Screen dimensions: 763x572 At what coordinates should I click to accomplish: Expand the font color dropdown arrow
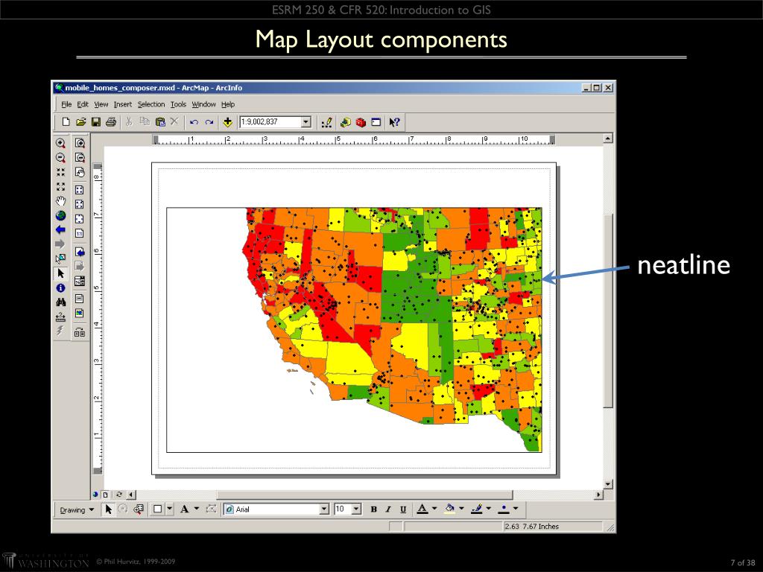tap(434, 509)
